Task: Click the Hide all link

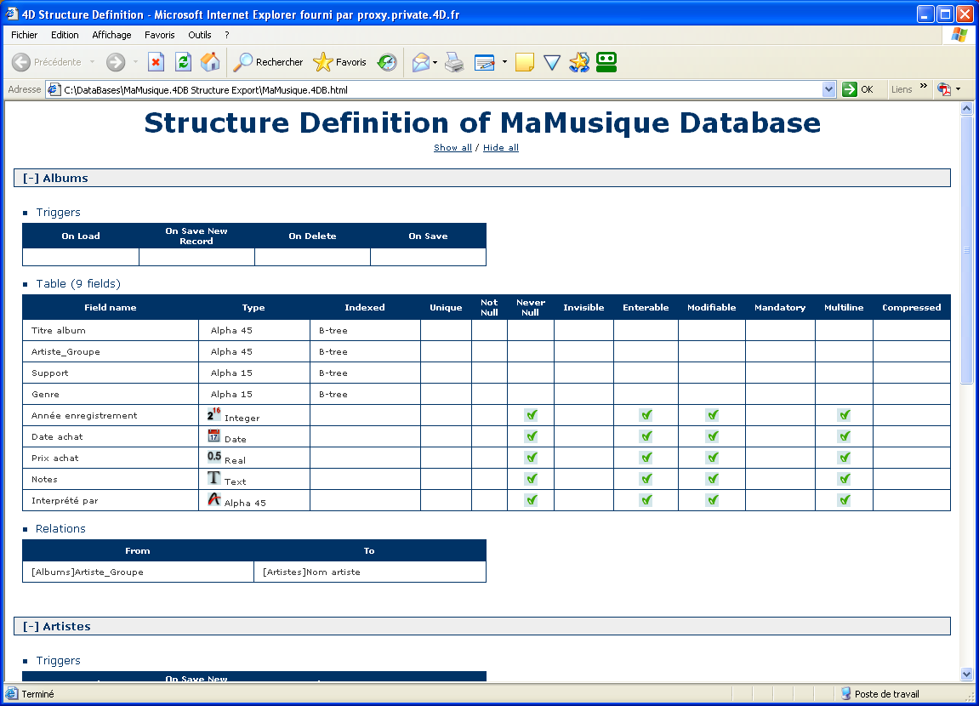Action: click(x=501, y=148)
